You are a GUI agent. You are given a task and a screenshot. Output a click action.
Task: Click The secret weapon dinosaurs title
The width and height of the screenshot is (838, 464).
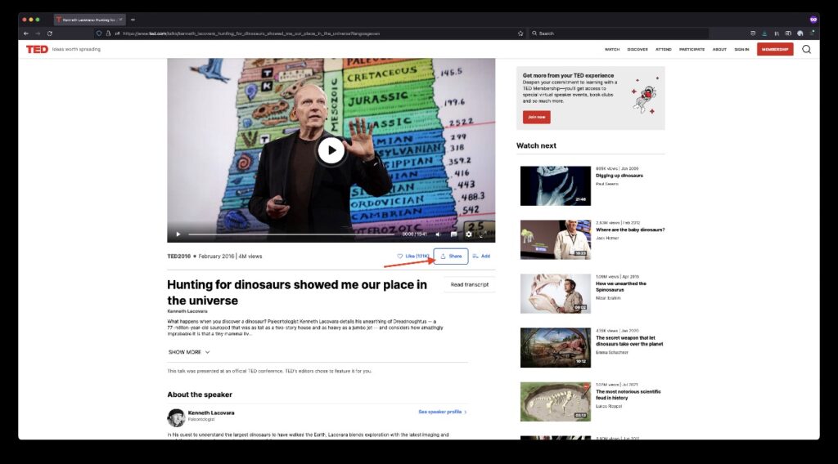[x=629, y=341]
